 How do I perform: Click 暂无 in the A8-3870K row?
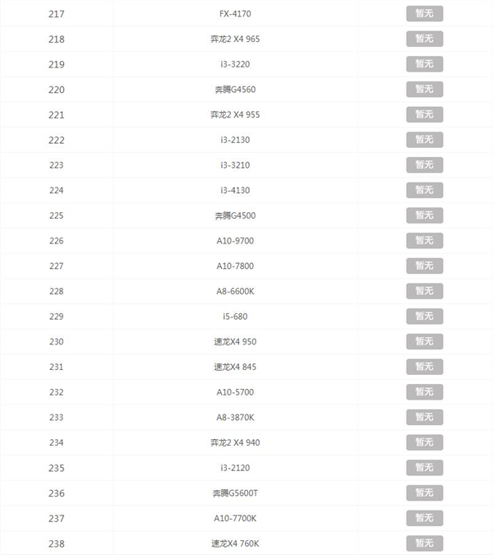tap(424, 418)
